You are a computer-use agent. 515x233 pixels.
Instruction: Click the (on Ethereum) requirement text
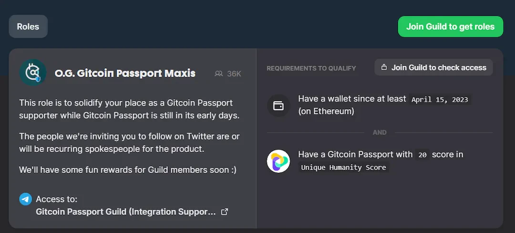[x=326, y=111]
